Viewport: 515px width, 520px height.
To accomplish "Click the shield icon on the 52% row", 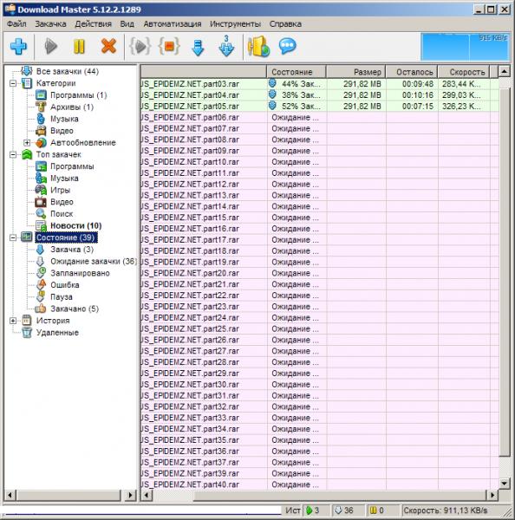I will click(272, 106).
